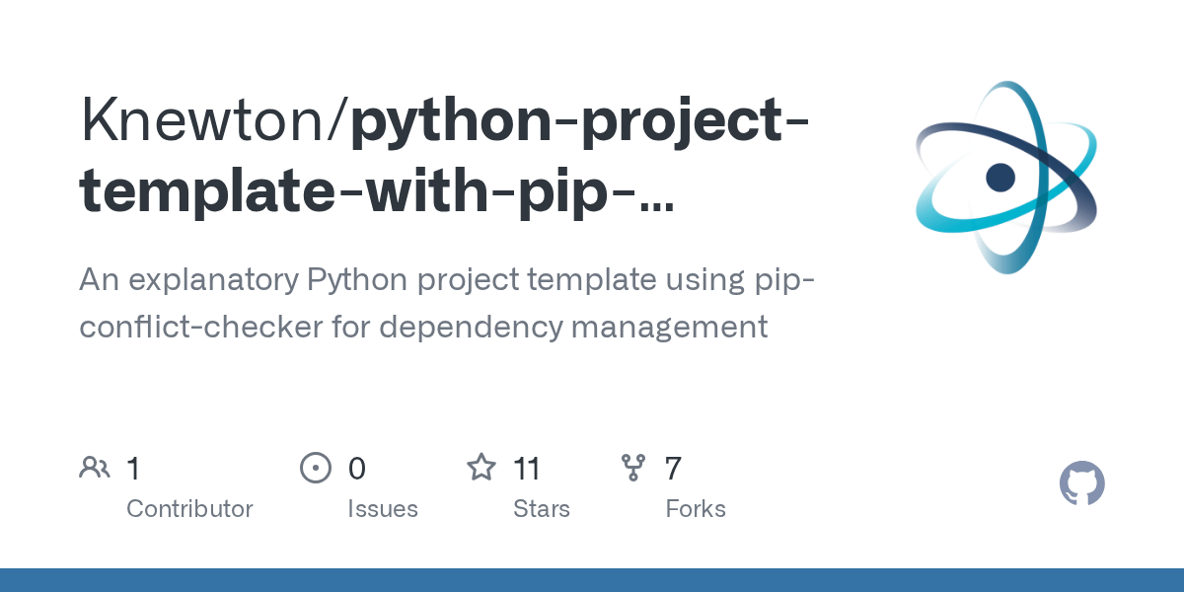1184x592 pixels.
Task: Click the stars count number 11
Action: coord(527,468)
